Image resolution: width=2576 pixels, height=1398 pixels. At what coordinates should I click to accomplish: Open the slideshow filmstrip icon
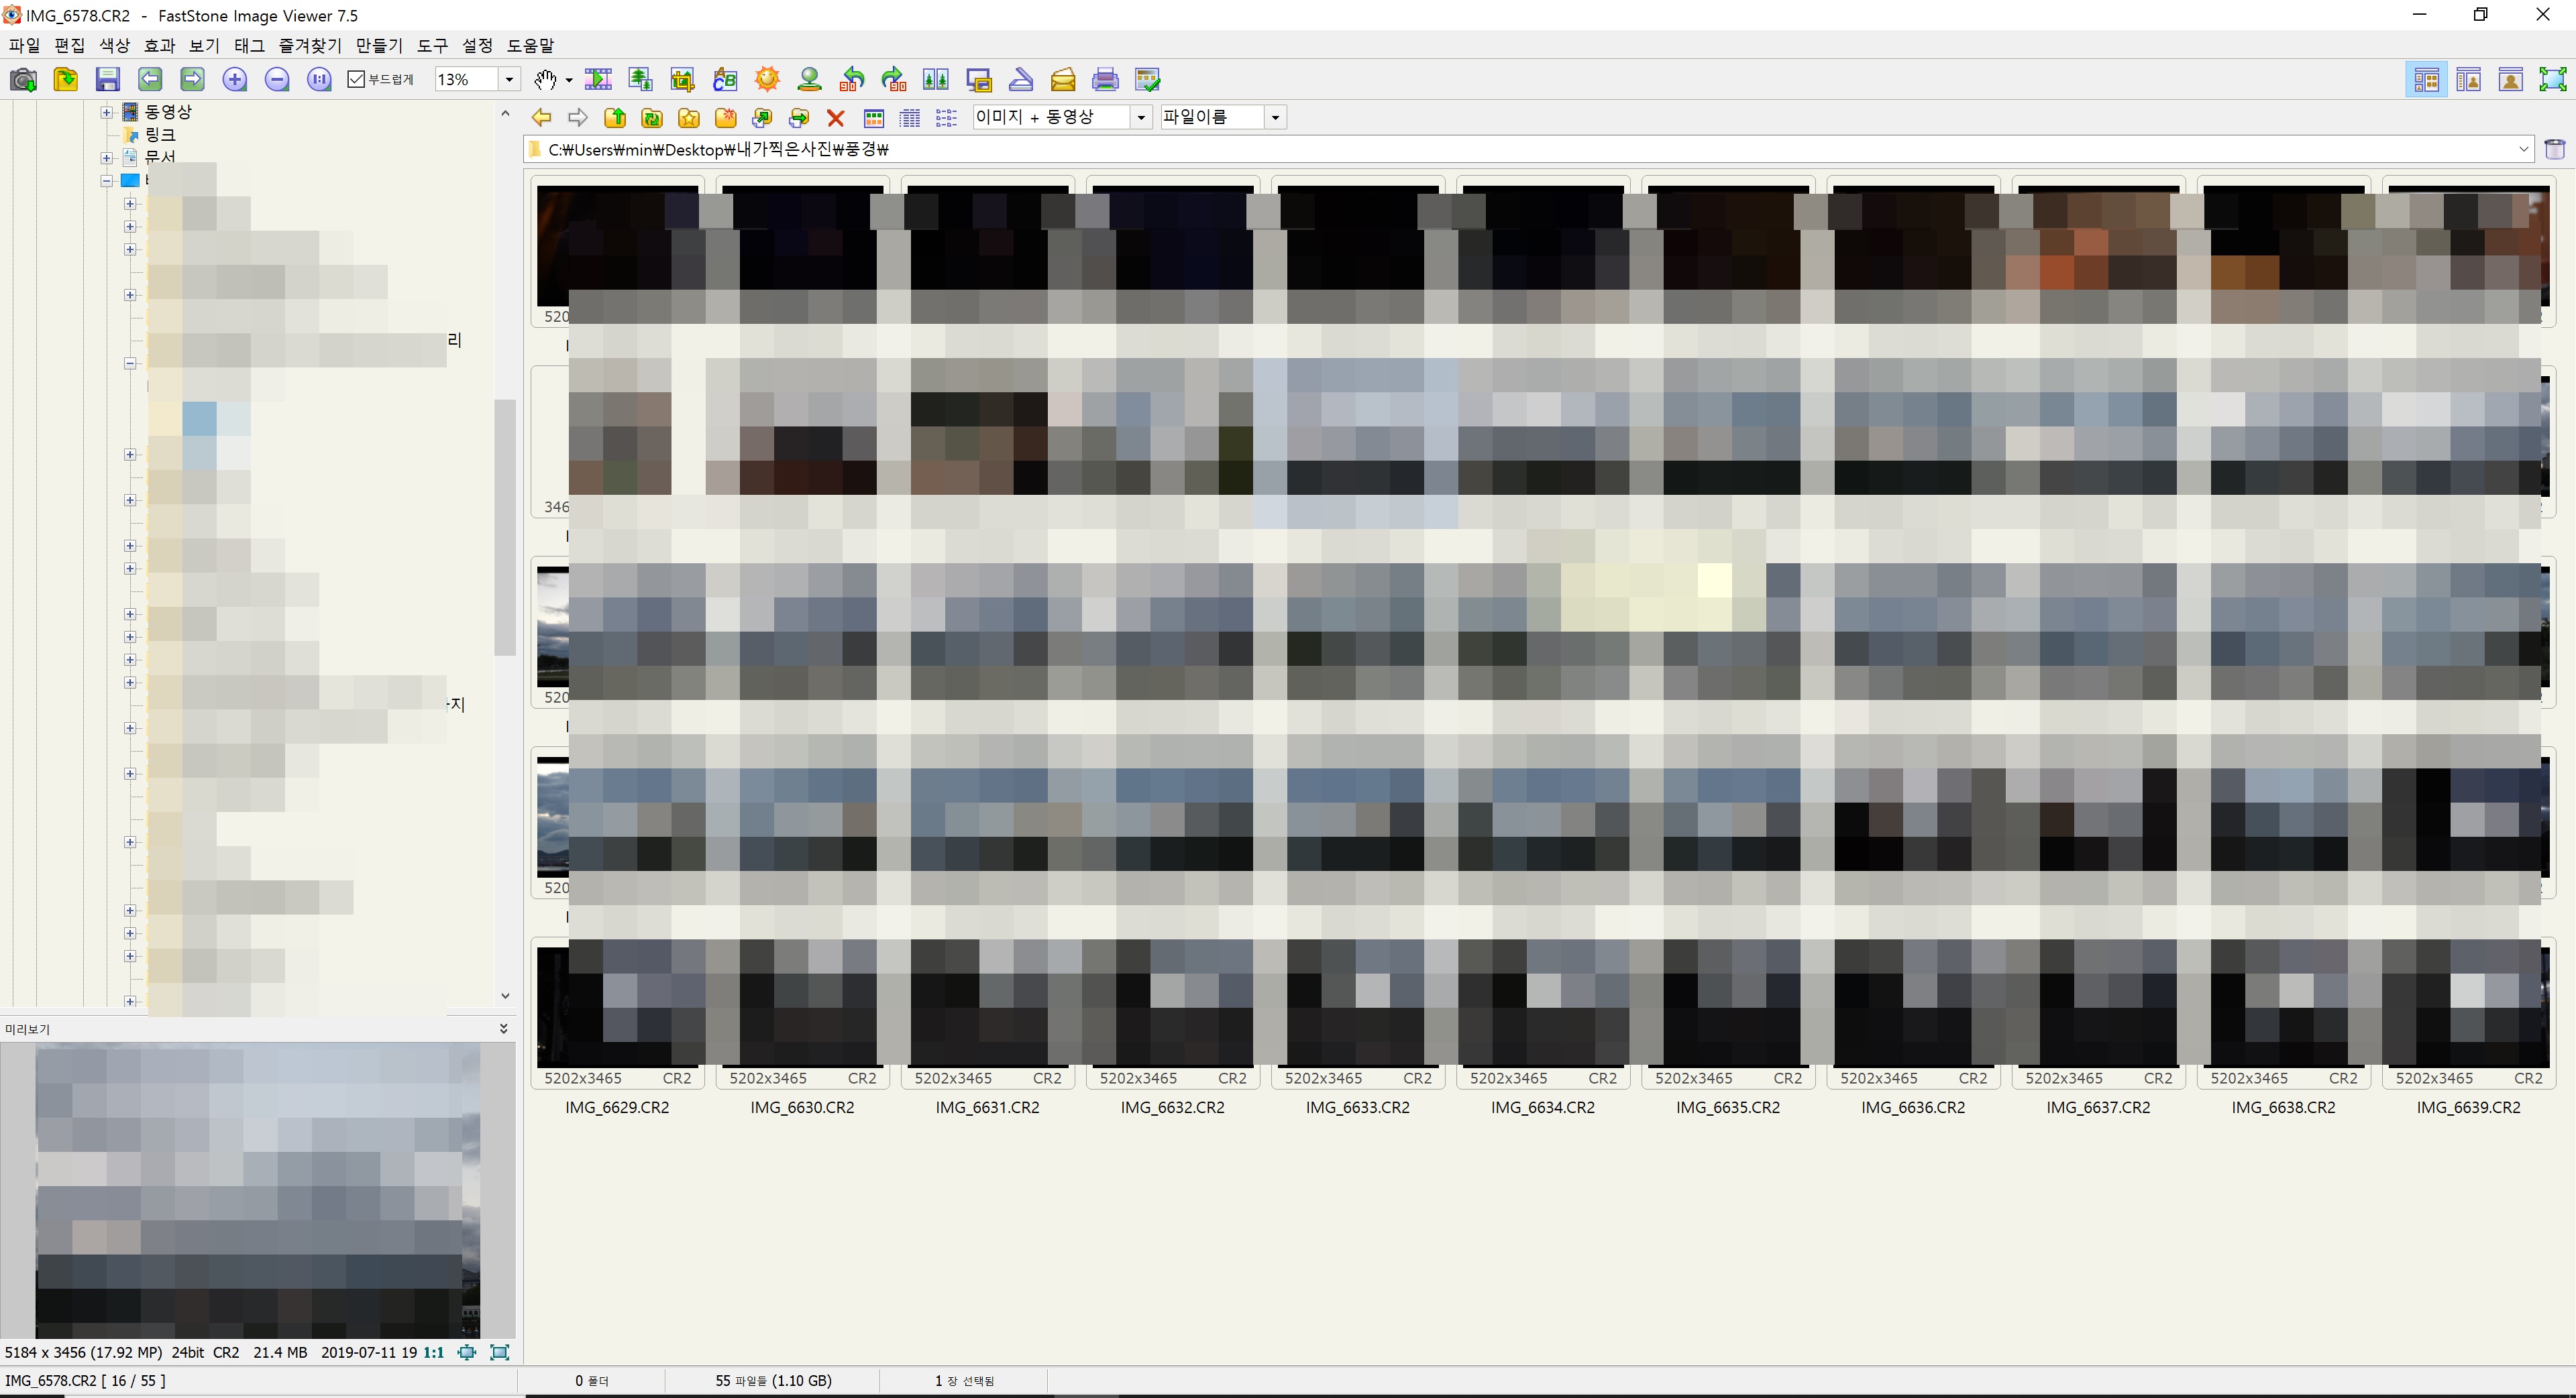tap(598, 80)
